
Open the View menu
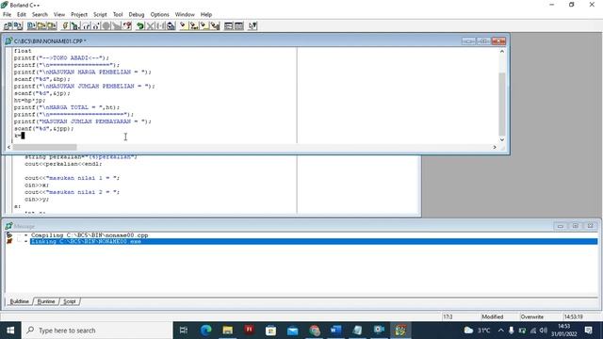(58, 14)
